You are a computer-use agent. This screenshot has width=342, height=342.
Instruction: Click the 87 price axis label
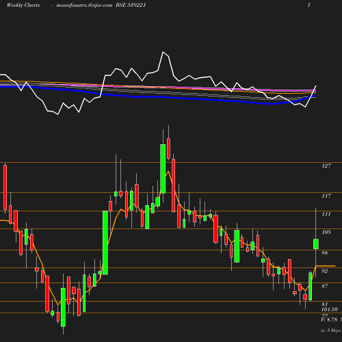325,286
